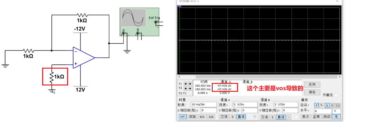Click the 12V supply label
The height and width of the screenshot is (122, 367).
point(80,90)
